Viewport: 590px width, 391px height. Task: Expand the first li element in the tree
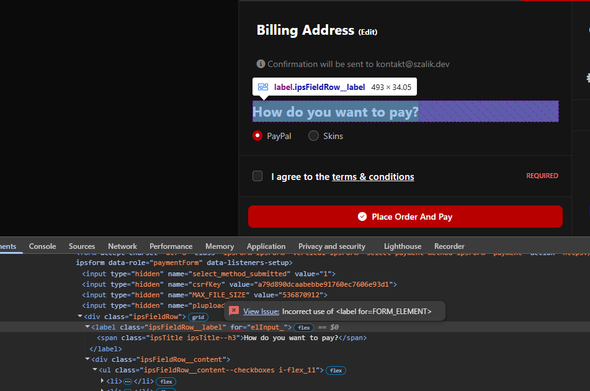tap(102, 381)
